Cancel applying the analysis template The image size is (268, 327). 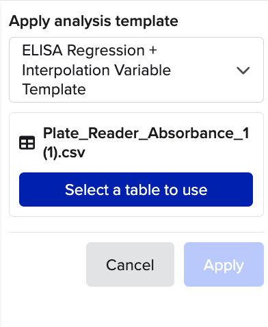[130, 264]
